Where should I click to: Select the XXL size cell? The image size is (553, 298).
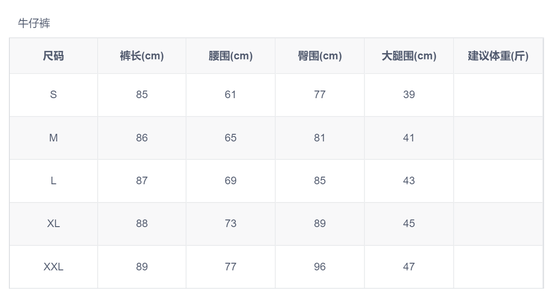click(x=54, y=267)
